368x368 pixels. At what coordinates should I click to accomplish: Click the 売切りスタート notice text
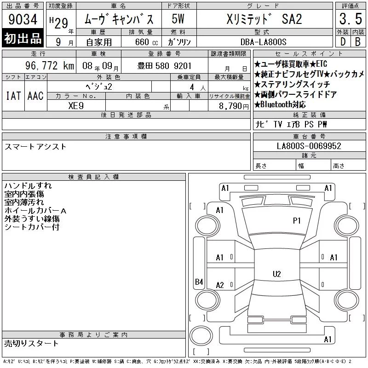pos(31,343)
